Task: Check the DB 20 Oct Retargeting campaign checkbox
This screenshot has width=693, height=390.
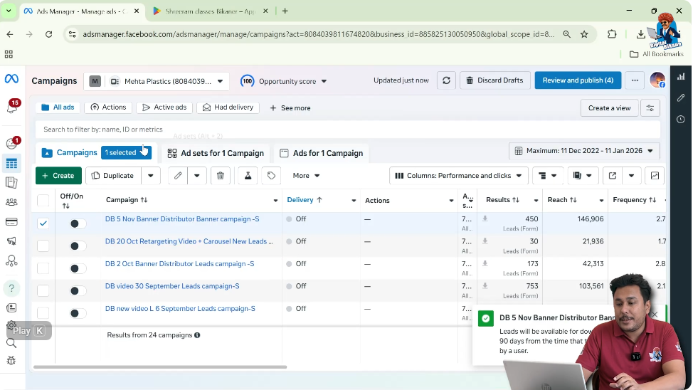Action: point(43,246)
